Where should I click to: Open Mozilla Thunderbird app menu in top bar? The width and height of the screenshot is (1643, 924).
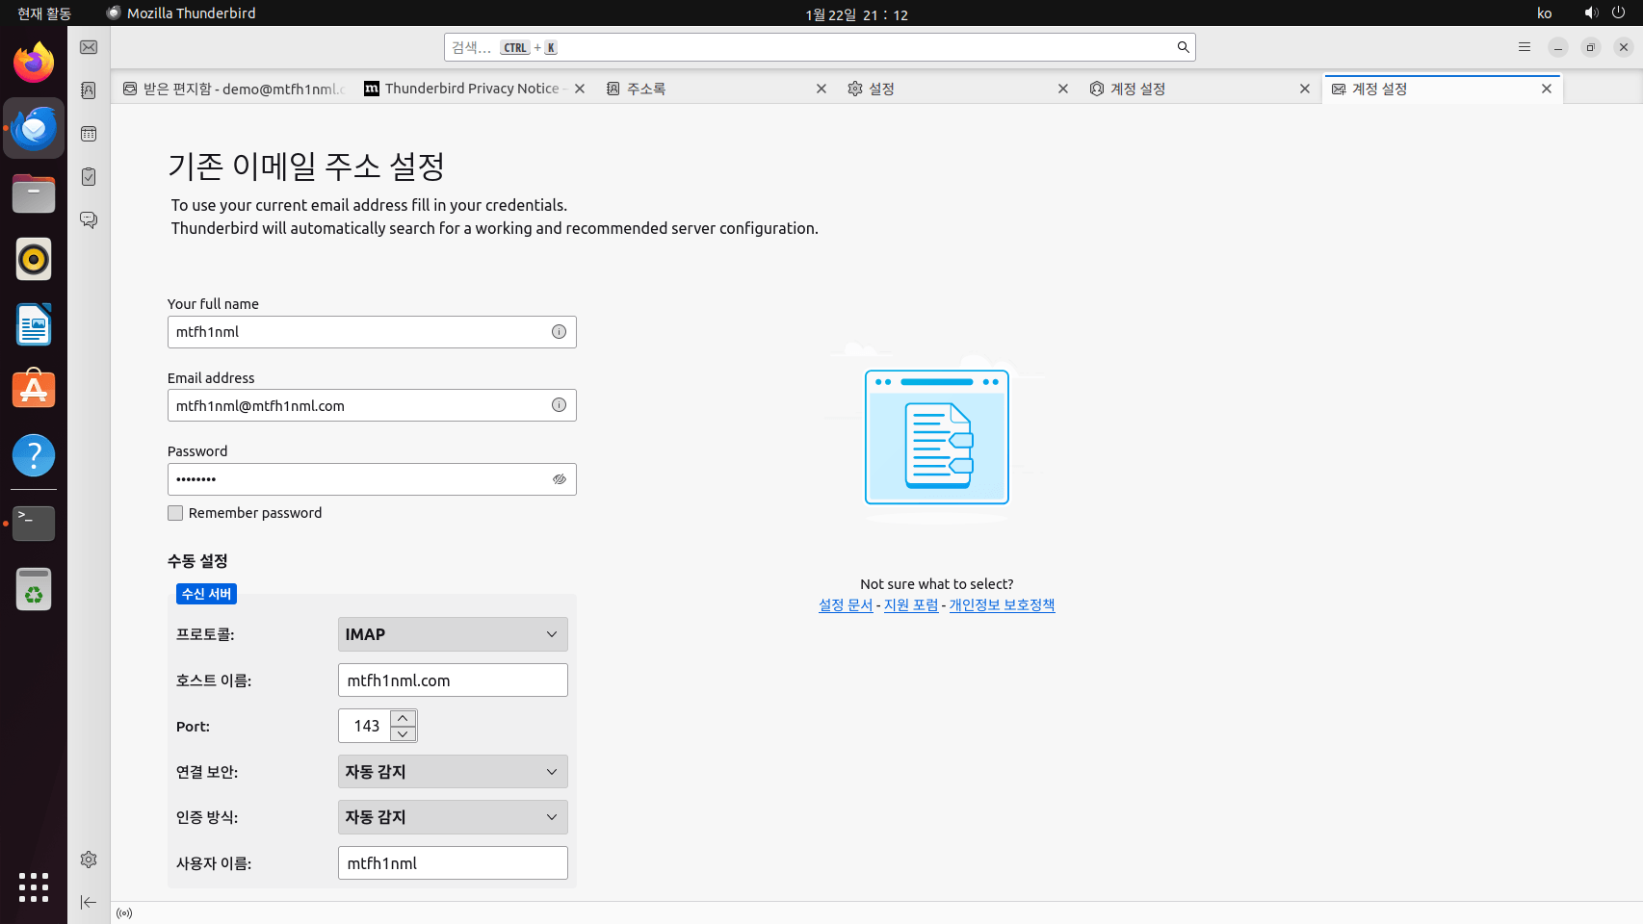pos(181,13)
